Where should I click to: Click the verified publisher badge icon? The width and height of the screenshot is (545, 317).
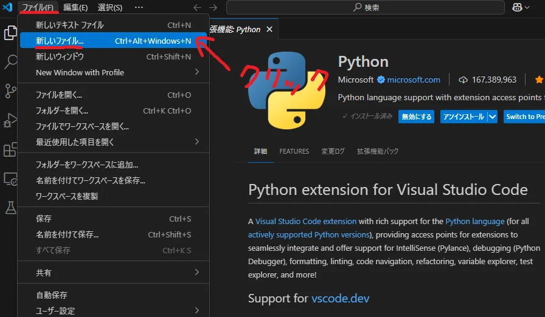coord(381,80)
